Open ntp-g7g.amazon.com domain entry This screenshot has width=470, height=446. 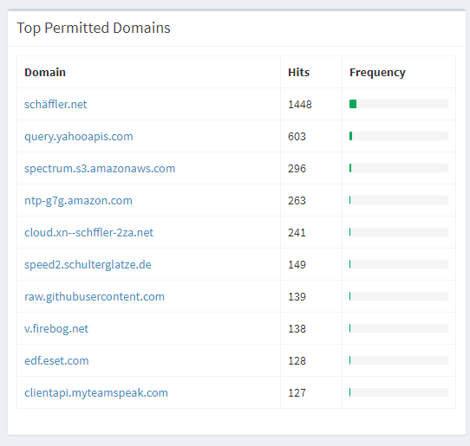tap(78, 201)
